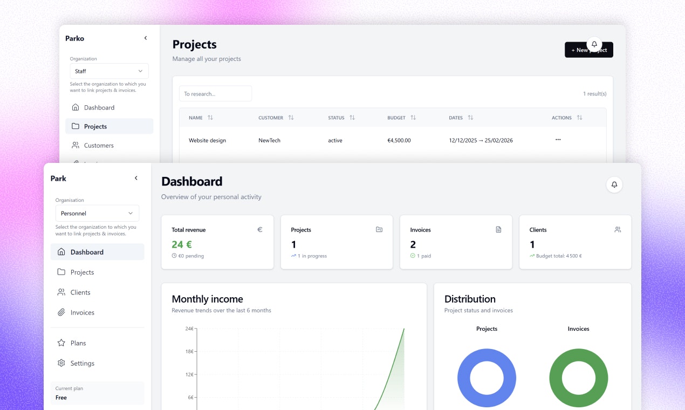Click the Plans star icon

point(61,343)
